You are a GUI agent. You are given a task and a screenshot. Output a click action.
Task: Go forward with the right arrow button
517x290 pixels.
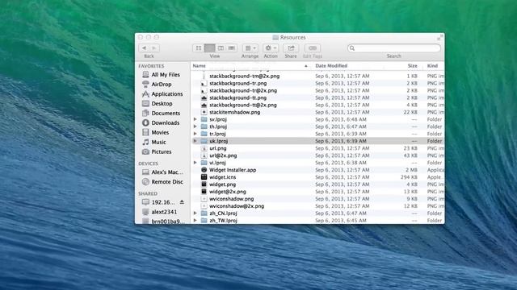pos(154,48)
